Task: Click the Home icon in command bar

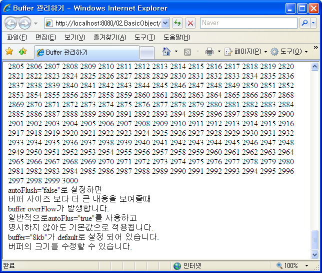Action: (166, 52)
